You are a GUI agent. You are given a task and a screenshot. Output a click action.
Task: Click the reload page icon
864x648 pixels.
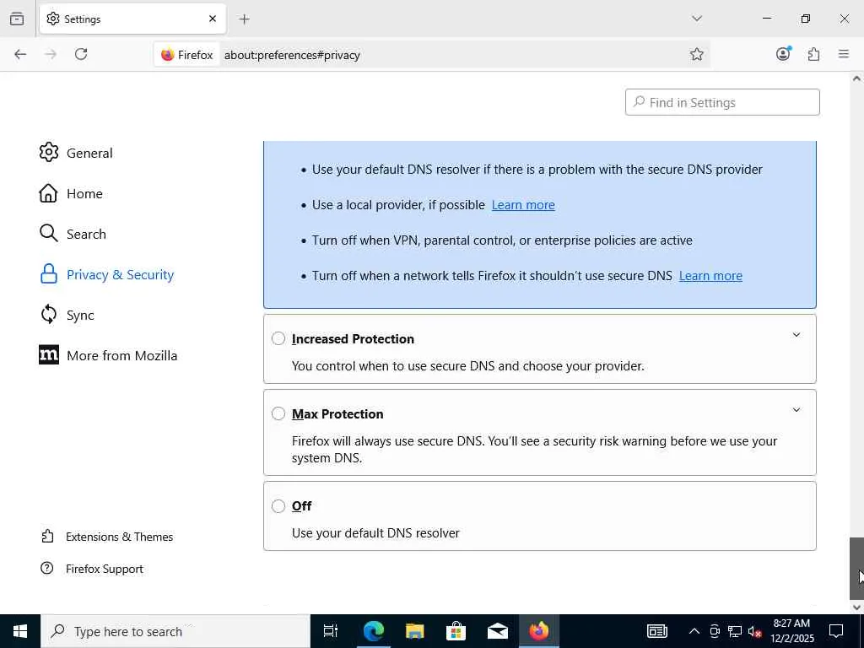81,54
